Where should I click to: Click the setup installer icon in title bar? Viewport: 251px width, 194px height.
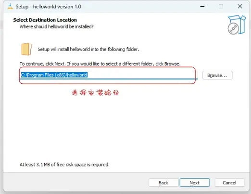(x=10, y=6)
